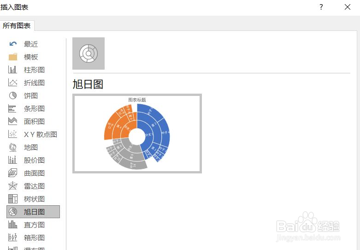Select the sunburst subtype icon thumbnail
Screen dimensions: 360x250
[x=89, y=54]
